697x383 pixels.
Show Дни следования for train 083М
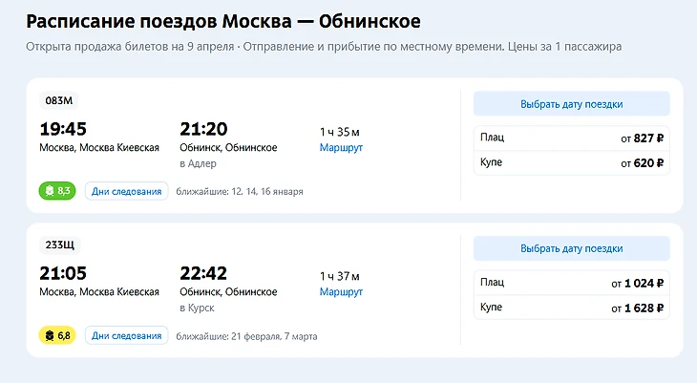coord(126,191)
